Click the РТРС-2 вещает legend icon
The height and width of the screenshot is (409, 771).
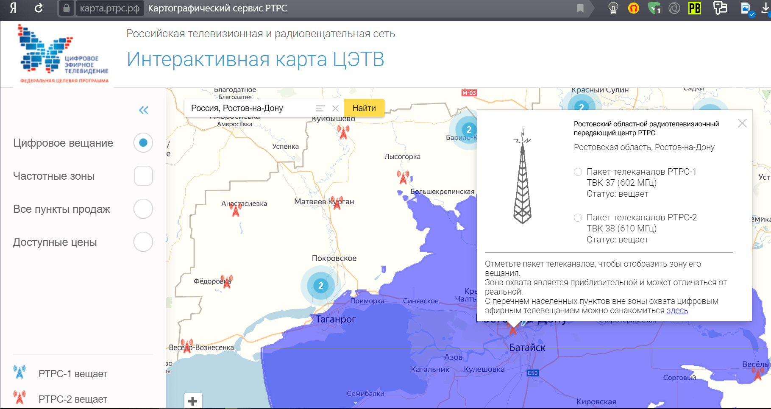19,398
